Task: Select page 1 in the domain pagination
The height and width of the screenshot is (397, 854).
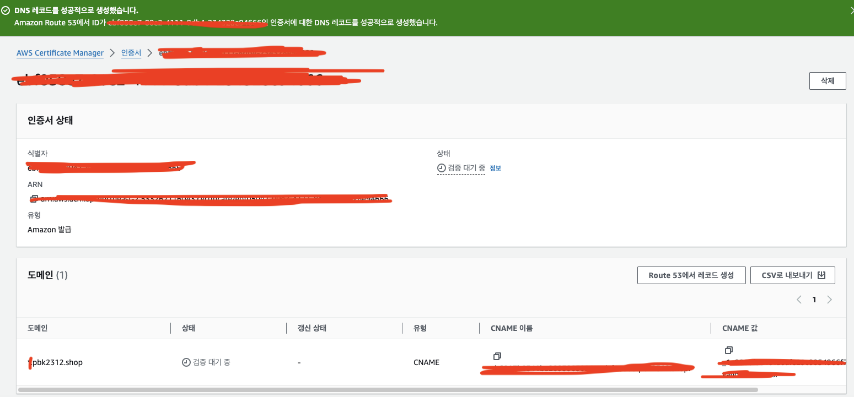Action: pyautogui.click(x=814, y=300)
